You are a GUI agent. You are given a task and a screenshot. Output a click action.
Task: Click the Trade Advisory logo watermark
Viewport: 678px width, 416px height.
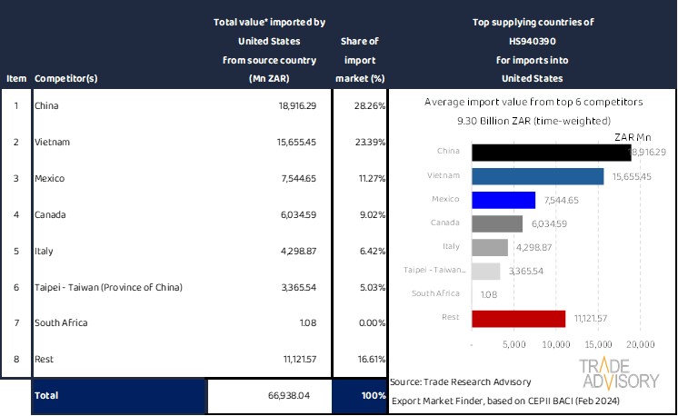620,374
